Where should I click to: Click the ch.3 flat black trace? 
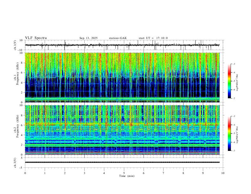point(122,162)
